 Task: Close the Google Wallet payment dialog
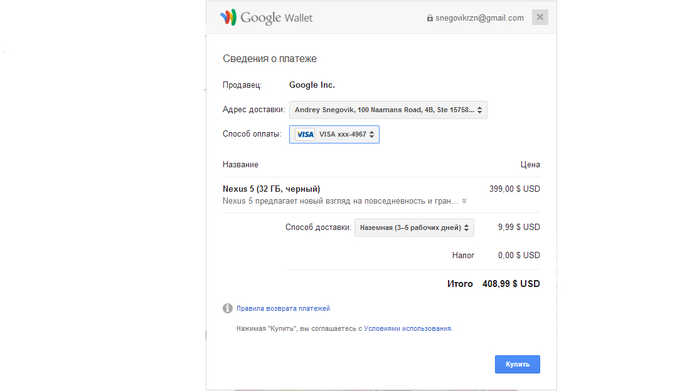click(x=540, y=18)
